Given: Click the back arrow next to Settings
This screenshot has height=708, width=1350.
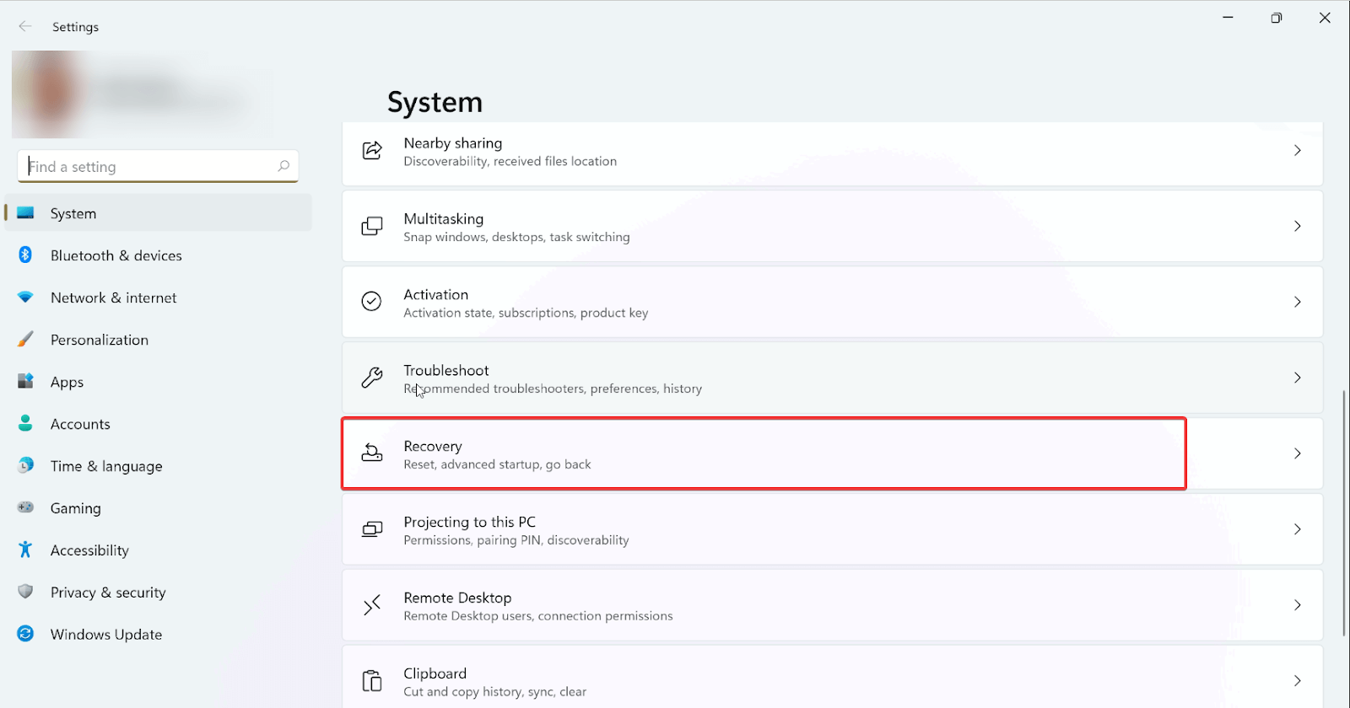Looking at the screenshot, I should click(x=25, y=27).
